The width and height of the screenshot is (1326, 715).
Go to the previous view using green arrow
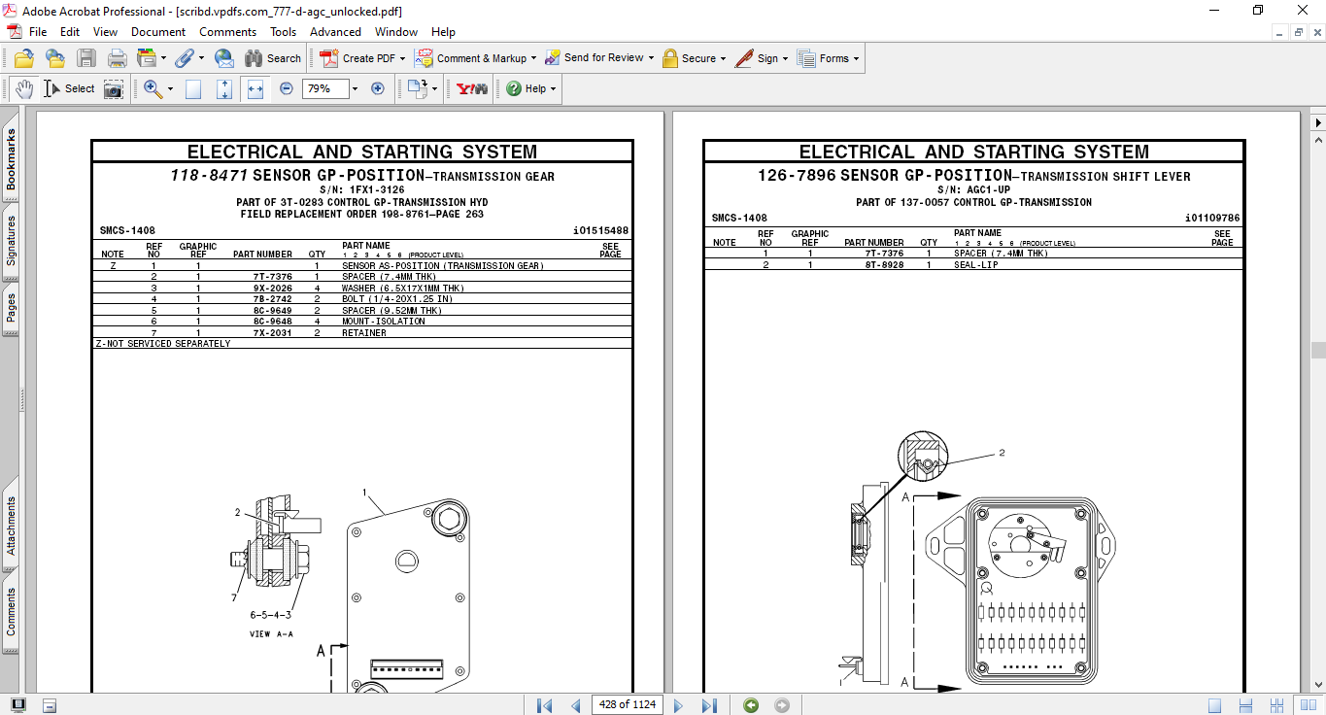751,705
